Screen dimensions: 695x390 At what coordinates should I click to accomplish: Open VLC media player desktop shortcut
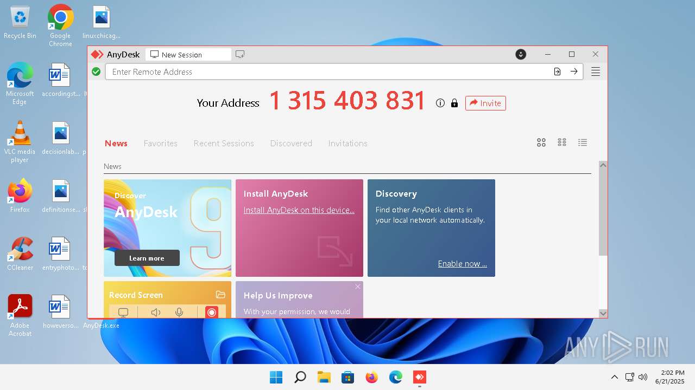(x=20, y=141)
